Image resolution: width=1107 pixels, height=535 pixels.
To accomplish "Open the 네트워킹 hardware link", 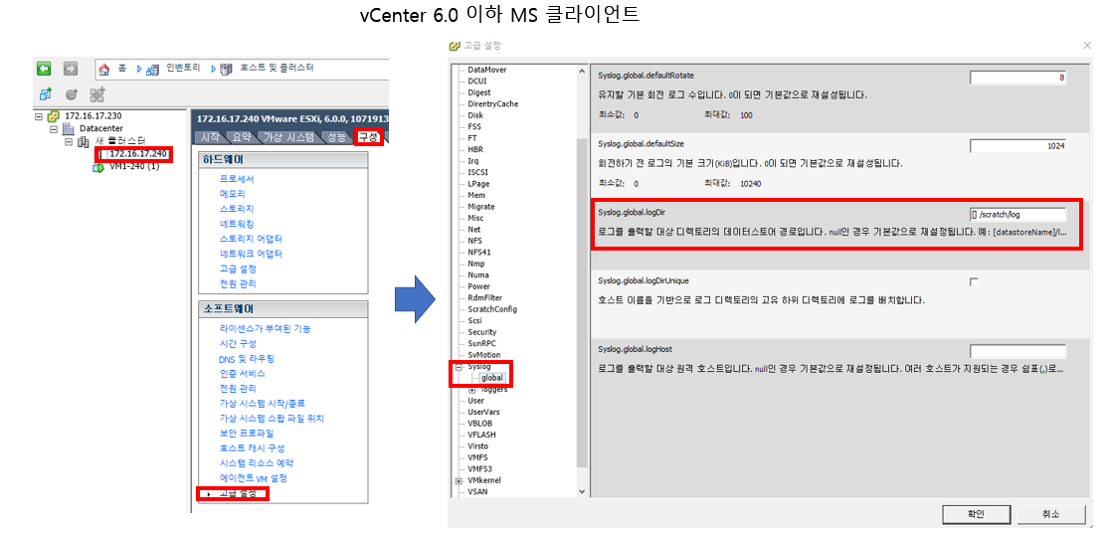I will (x=237, y=224).
